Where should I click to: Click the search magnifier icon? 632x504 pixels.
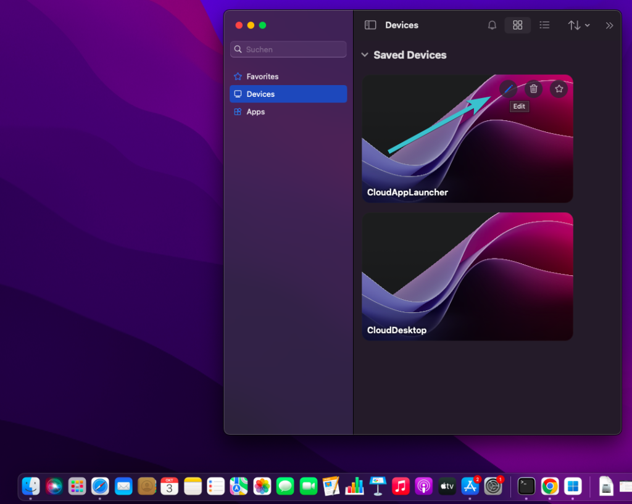click(238, 49)
